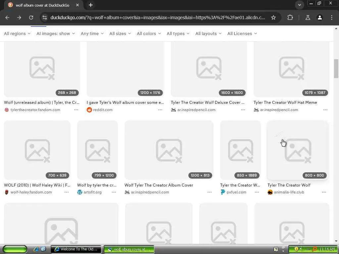Open the 268 × 268 Wolf unreleased album thumbnail
The width and height of the screenshot is (339, 254).
tap(42, 69)
